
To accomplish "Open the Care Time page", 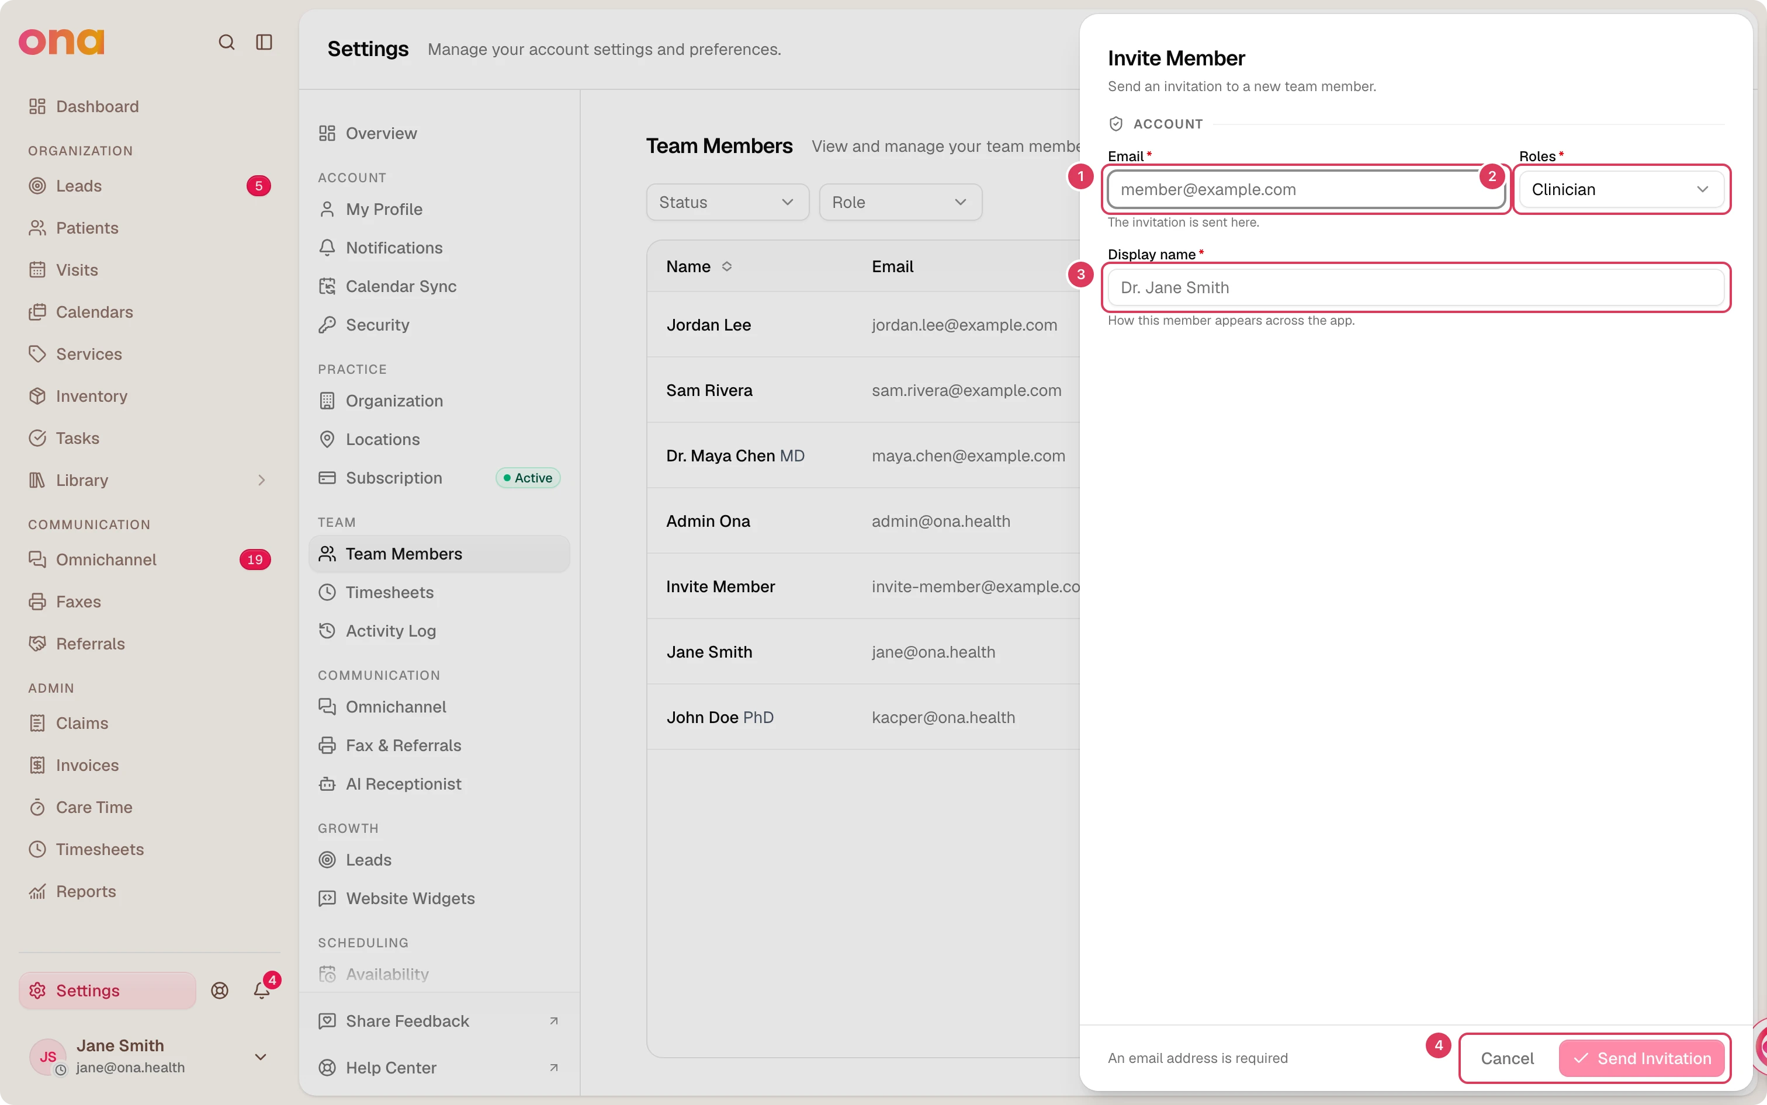I will [x=149, y=808].
